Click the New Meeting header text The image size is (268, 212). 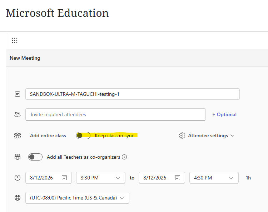click(25, 58)
